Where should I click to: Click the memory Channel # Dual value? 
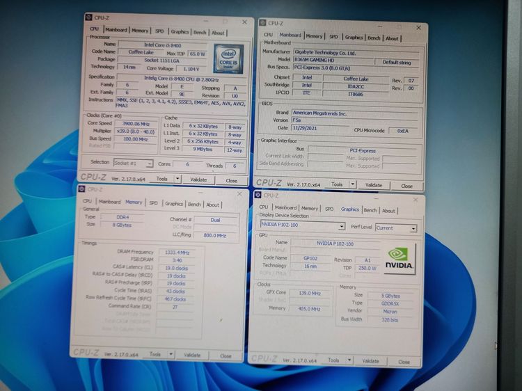(215, 220)
